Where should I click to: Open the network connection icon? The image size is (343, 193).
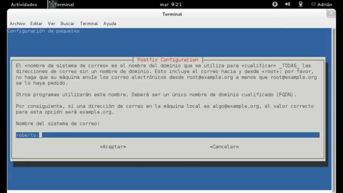[x=301, y=4]
